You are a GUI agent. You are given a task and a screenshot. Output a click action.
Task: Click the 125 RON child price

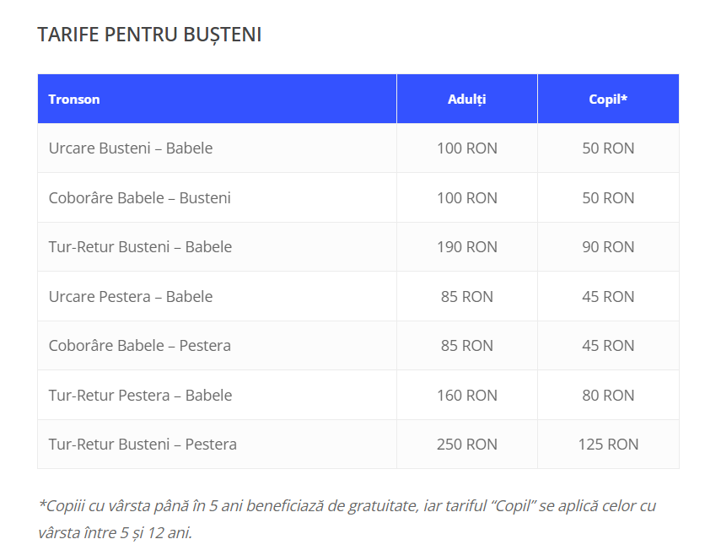[608, 445]
